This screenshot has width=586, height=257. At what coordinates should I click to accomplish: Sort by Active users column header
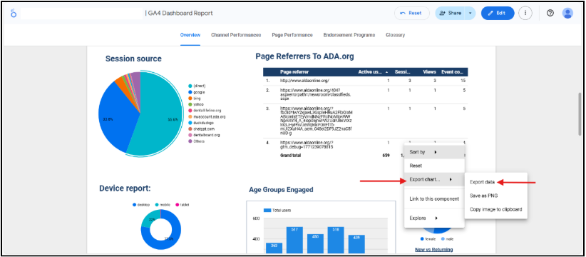click(x=369, y=72)
